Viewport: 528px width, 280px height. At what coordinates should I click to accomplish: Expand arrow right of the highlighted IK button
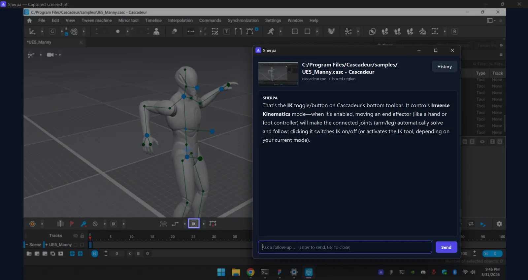(x=204, y=224)
